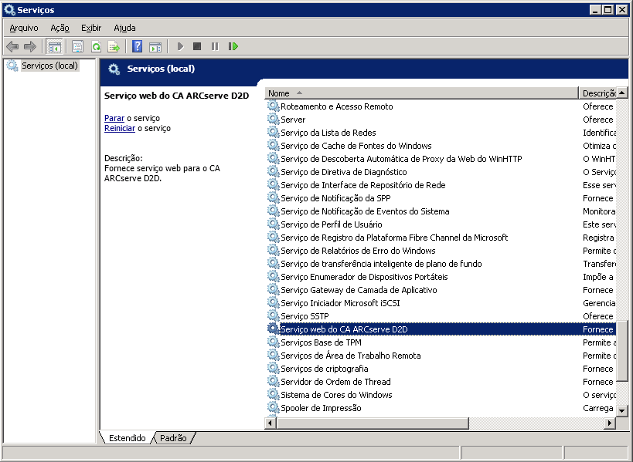Select Serviços (local) in the left tree
633x462 pixels.
[x=49, y=66]
